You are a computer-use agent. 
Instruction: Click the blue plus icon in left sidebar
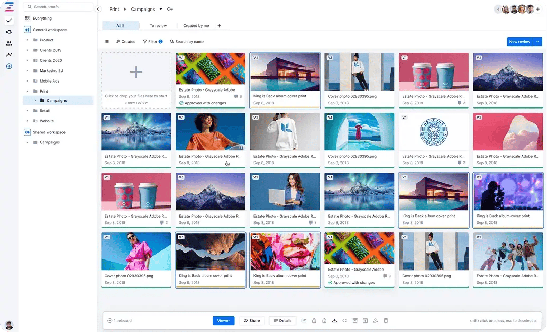[8, 66]
